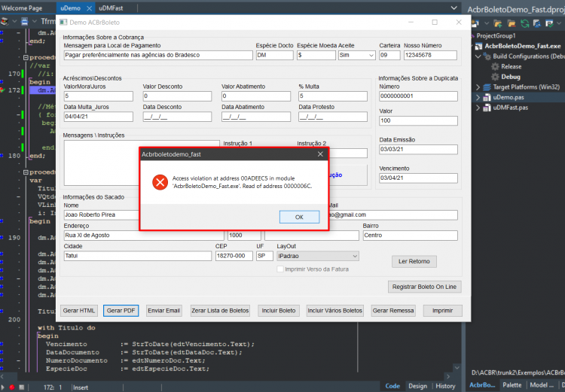The height and width of the screenshot is (392, 565).
Task: Select the Code view tab
Action: coord(392,386)
